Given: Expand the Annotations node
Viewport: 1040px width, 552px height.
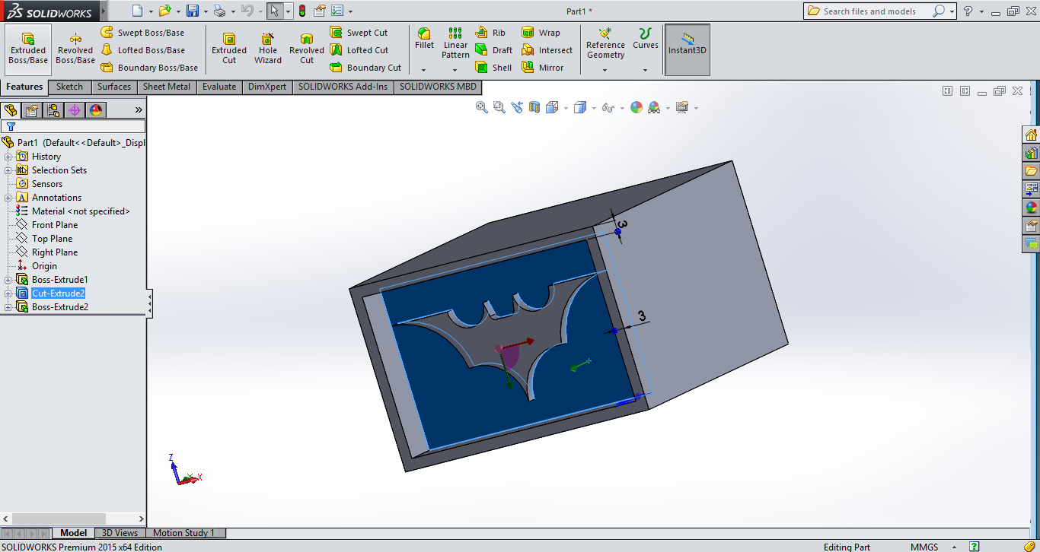Looking at the screenshot, I should 8,198.
